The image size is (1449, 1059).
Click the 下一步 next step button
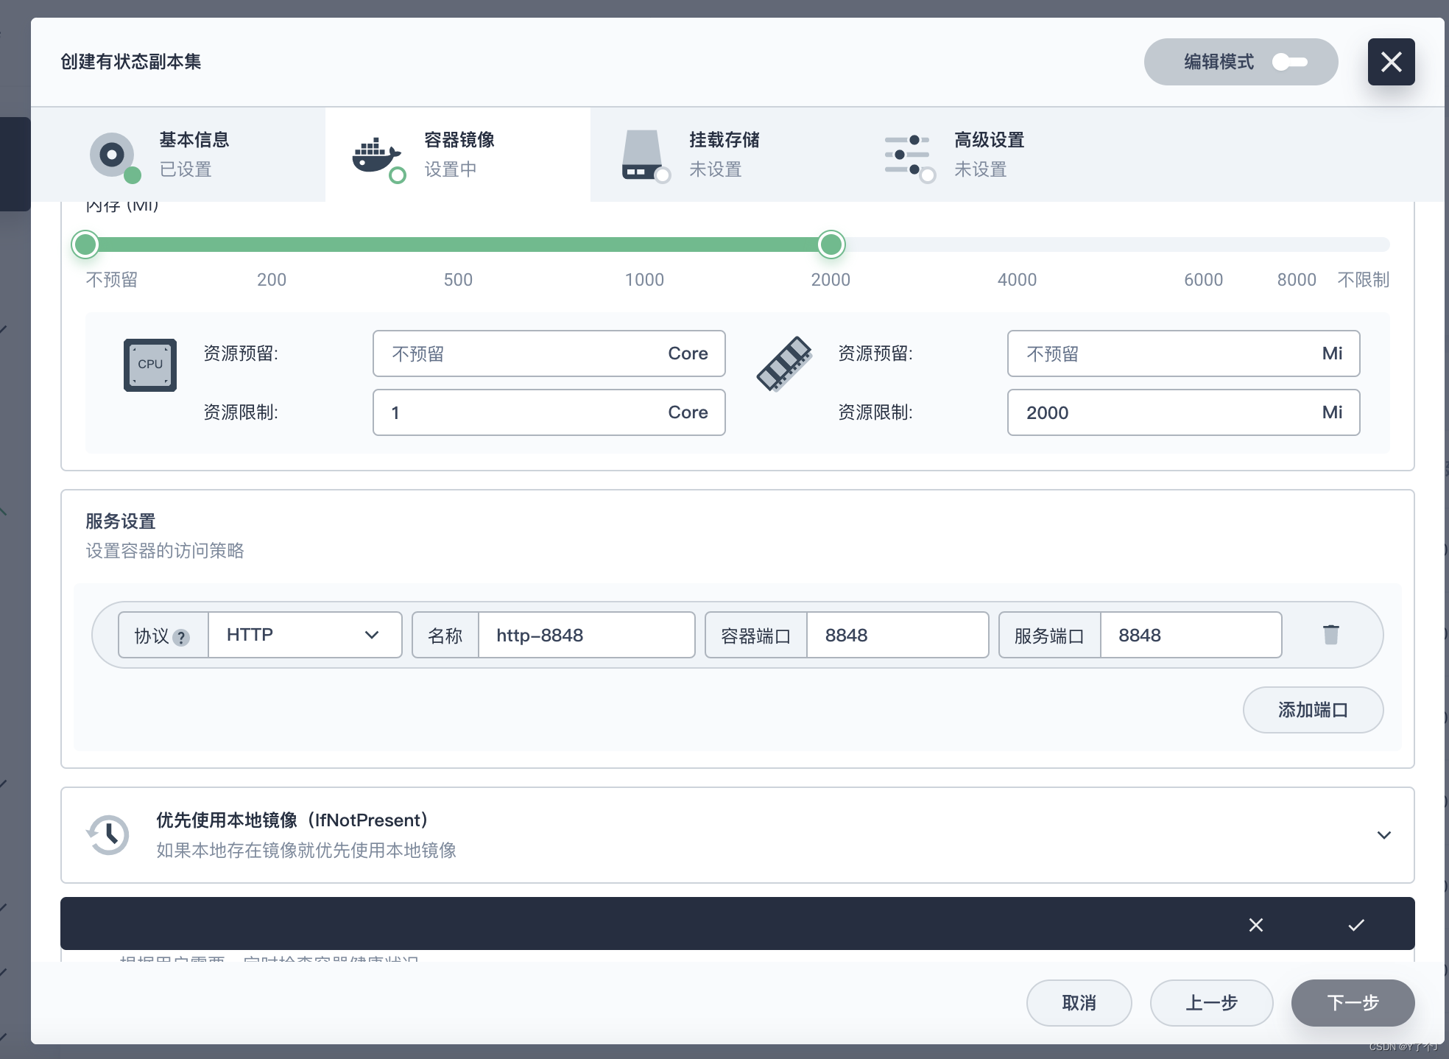(1350, 1002)
